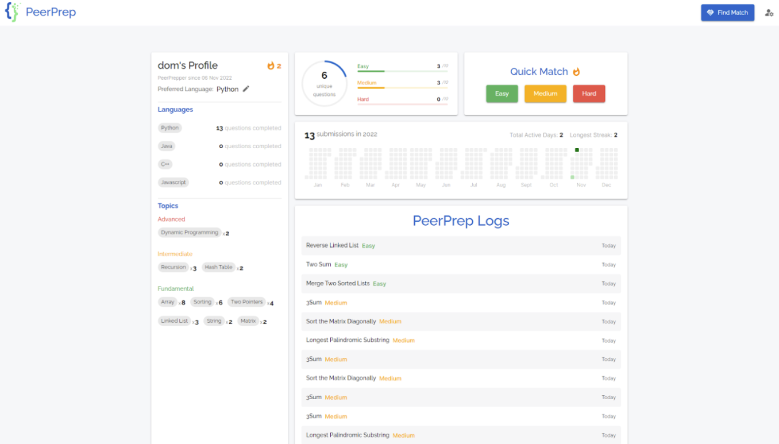Click the Two Pointers topic chip
Viewport: 779px width, 444px height.
click(246, 302)
